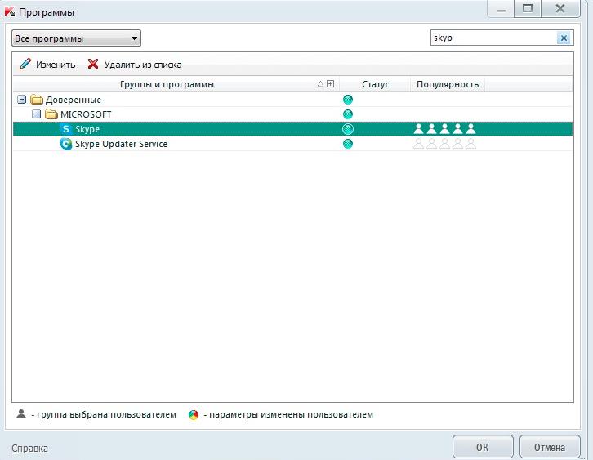Click the MICROSOFT folder icon
Image resolution: width=593 pixels, height=460 pixels.
point(51,114)
